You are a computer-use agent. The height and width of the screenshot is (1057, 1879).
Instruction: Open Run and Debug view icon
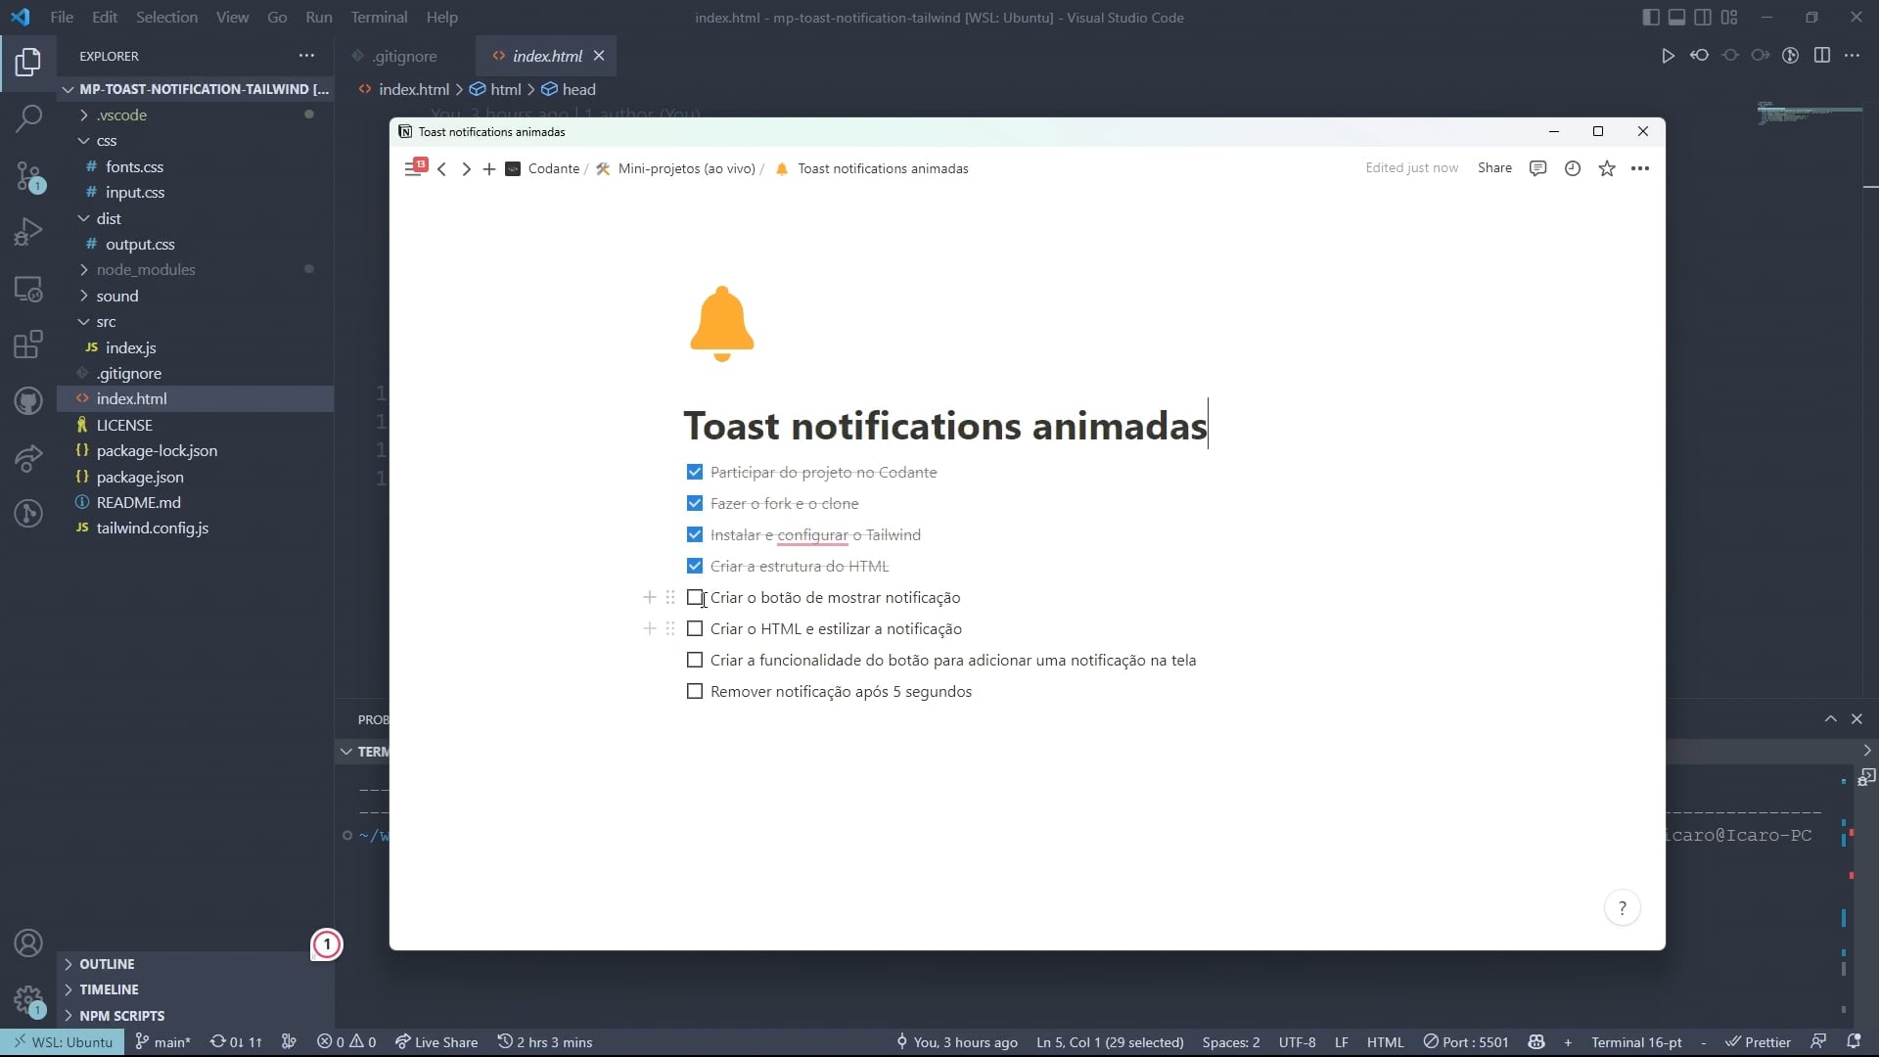(x=28, y=232)
